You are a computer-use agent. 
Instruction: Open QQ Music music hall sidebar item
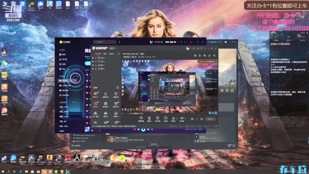pyautogui.click(x=63, y=60)
